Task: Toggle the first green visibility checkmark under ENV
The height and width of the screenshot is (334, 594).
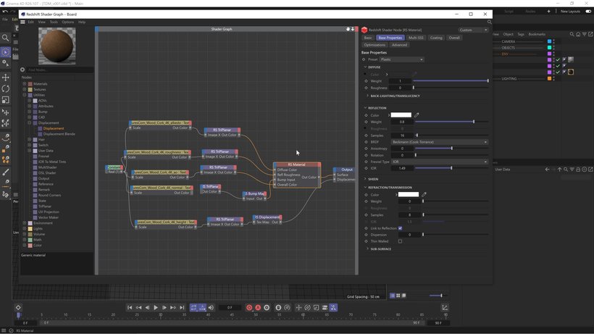Action: pyautogui.click(x=558, y=60)
